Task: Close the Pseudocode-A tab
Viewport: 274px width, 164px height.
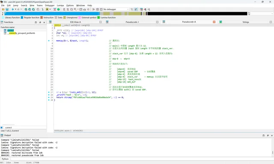Action: coord(214,22)
